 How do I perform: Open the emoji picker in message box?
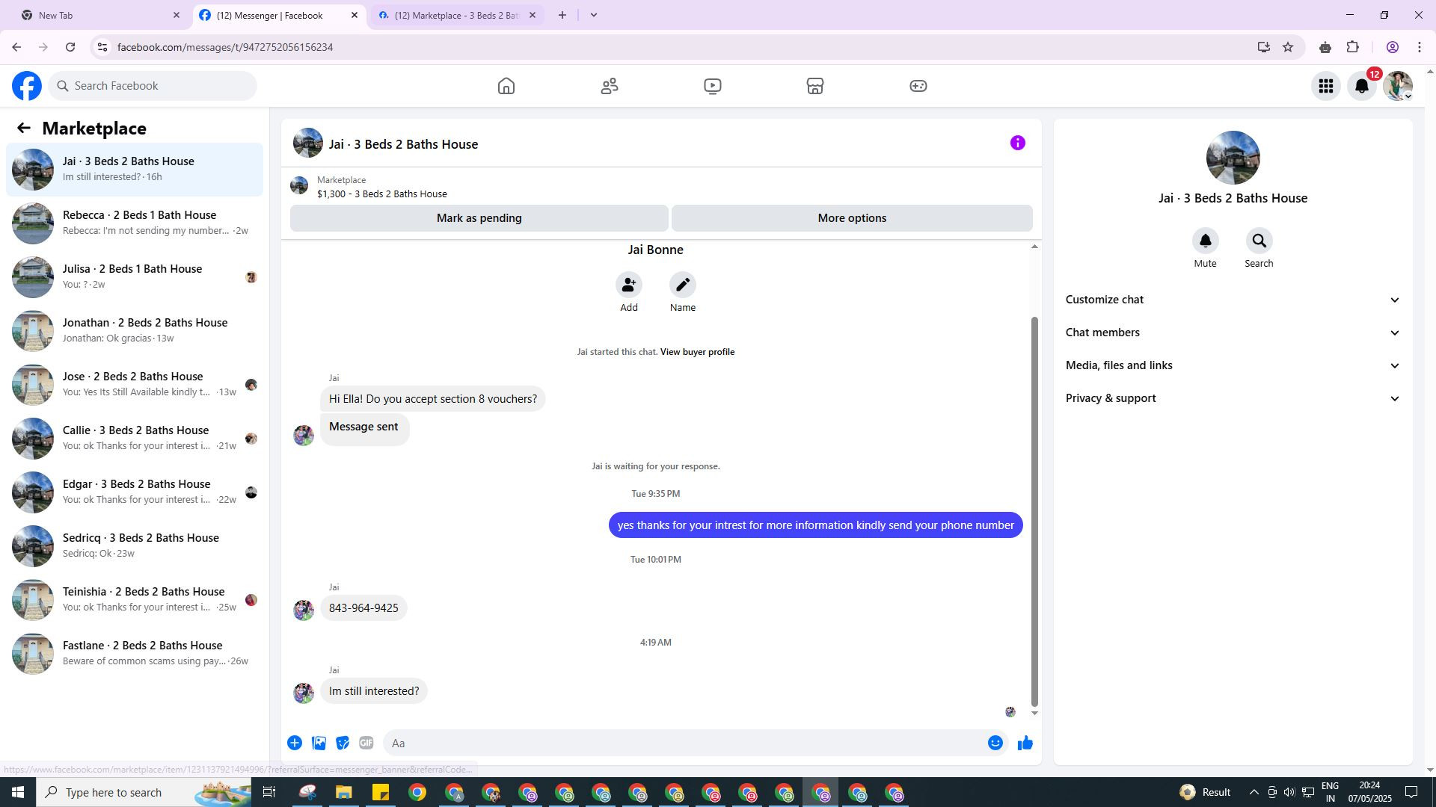pos(995,743)
